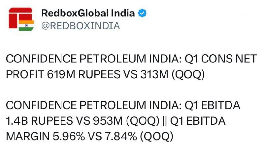This screenshot has width=264, height=152.
Task: Open the RedboxGlobal India display name
Action: [x=88, y=13]
